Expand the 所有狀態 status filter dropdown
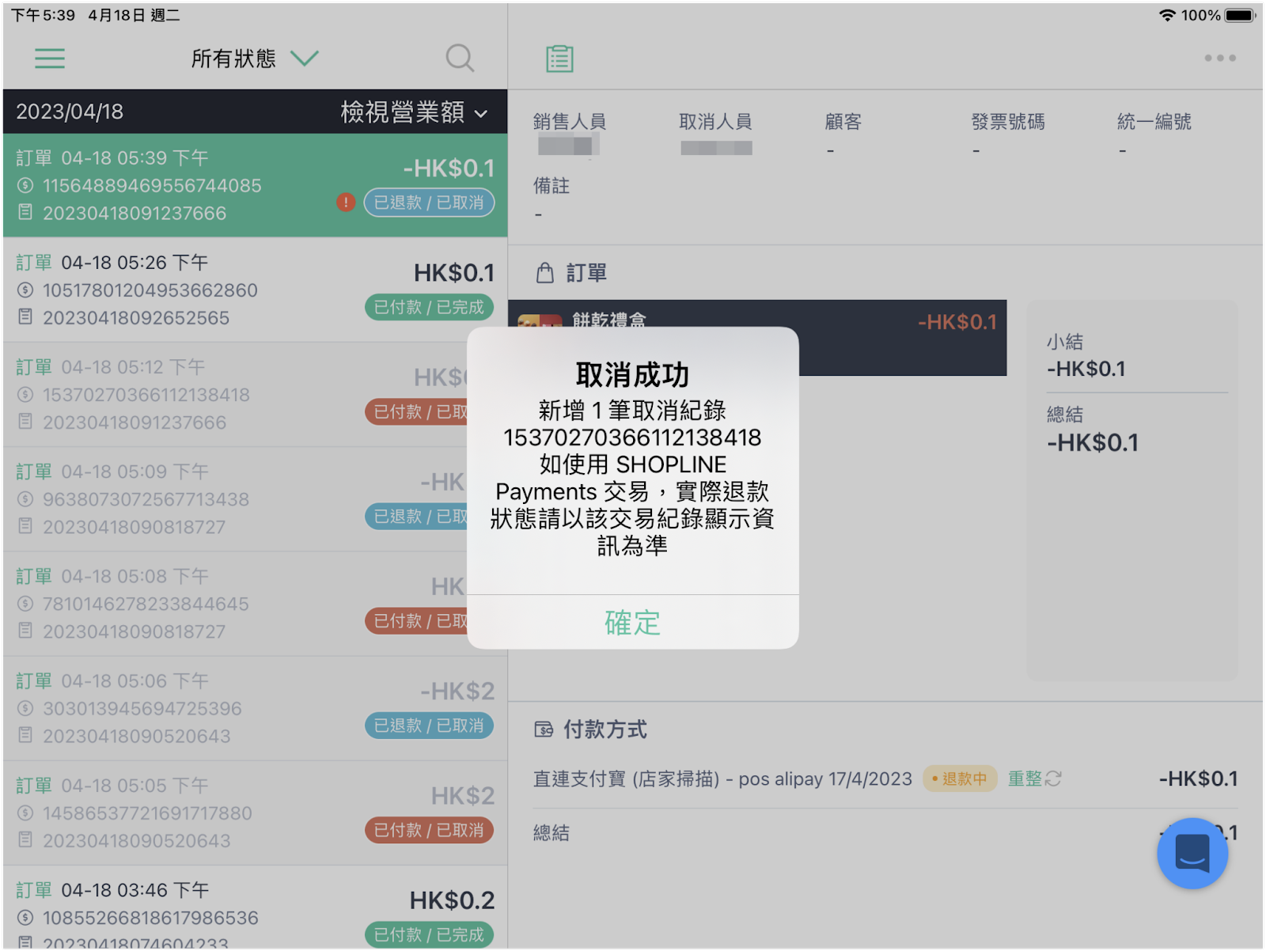Viewport: 1266px width, 951px height. (x=255, y=59)
